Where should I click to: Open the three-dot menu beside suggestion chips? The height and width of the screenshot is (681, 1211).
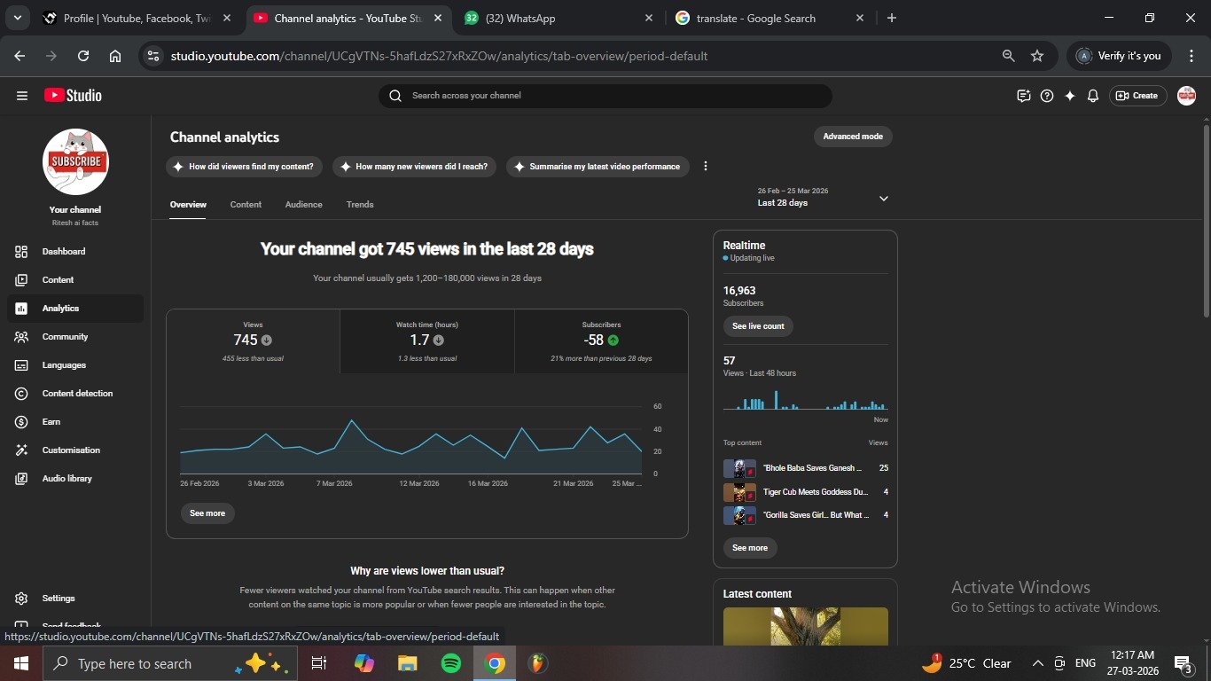[706, 167]
